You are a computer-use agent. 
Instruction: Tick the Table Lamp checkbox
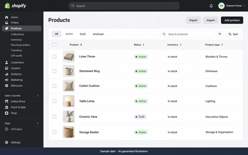tap(54, 101)
